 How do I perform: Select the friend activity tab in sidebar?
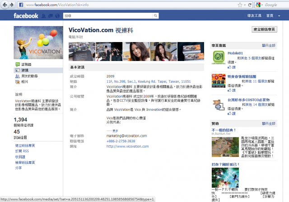point(29,76)
